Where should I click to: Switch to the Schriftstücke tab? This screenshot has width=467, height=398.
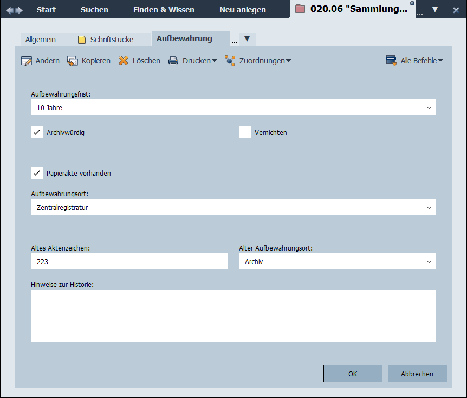point(106,40)
